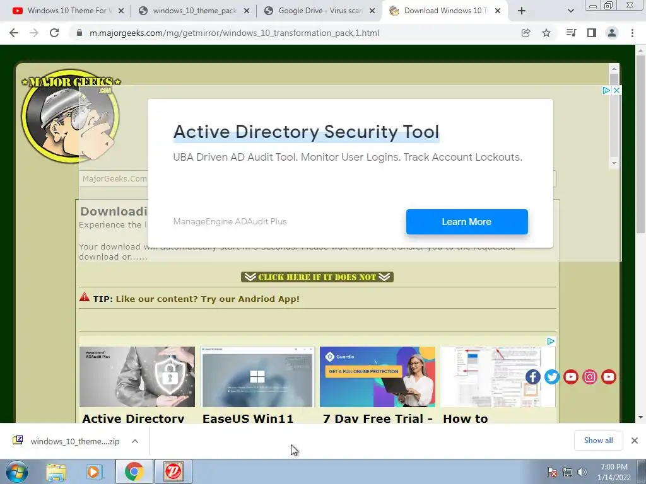Close the YouTube Windows 10 Theme tab
646x484 pixels.
point(121,11)
